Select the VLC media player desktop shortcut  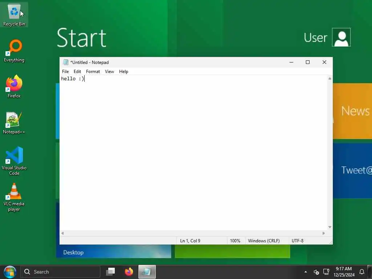tap(14, 197)
